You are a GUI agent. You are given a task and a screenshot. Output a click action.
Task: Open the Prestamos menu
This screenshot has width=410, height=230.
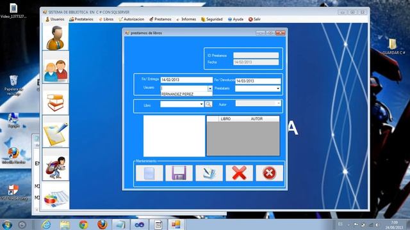click(160, 19)
